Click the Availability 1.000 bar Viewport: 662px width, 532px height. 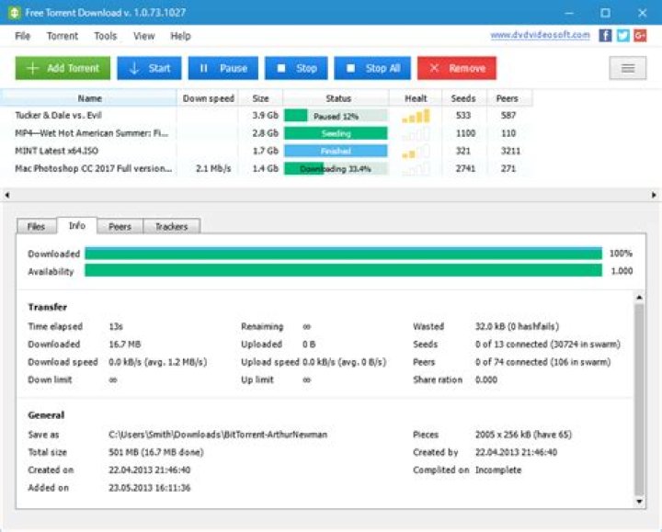click(x=343, y=271)
